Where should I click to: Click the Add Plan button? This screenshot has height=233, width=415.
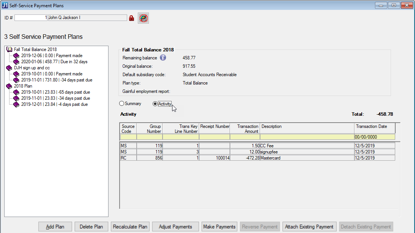coord(55,227)
